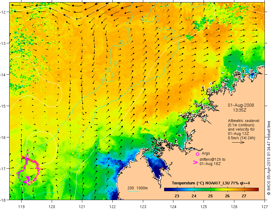The width and height of the screenshot is (271, 209).
Task: Click the 0.5m/s velocity scale arrow
Action: click(238, 142)
